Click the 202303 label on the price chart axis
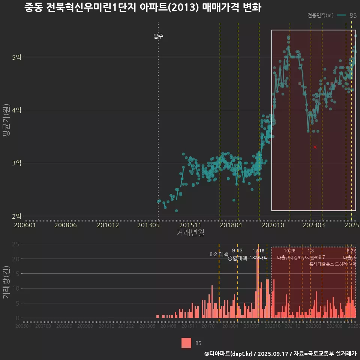The height and width of the screenshot is (360, 360). pyautogui.click(x=313, y=225)
